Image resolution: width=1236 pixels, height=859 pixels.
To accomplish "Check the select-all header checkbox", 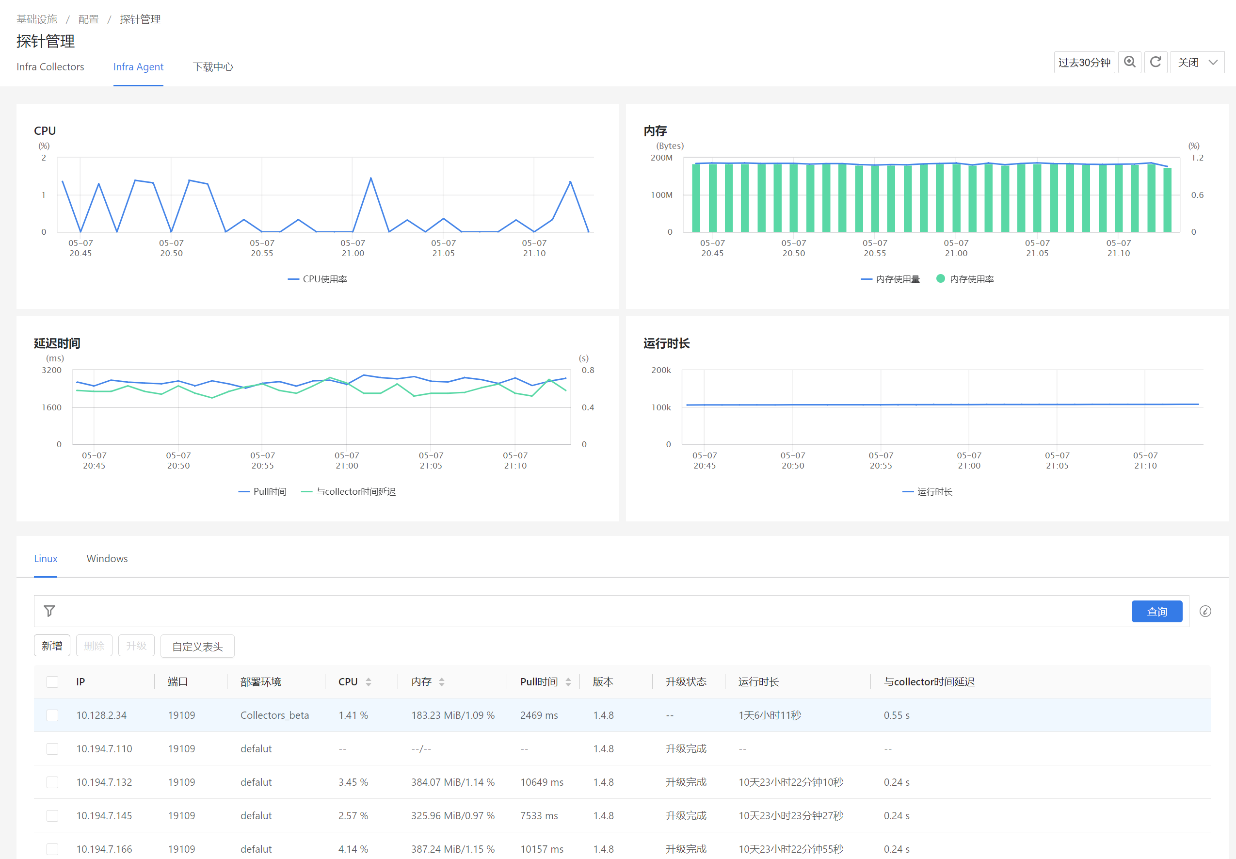I will pos(52,682).
